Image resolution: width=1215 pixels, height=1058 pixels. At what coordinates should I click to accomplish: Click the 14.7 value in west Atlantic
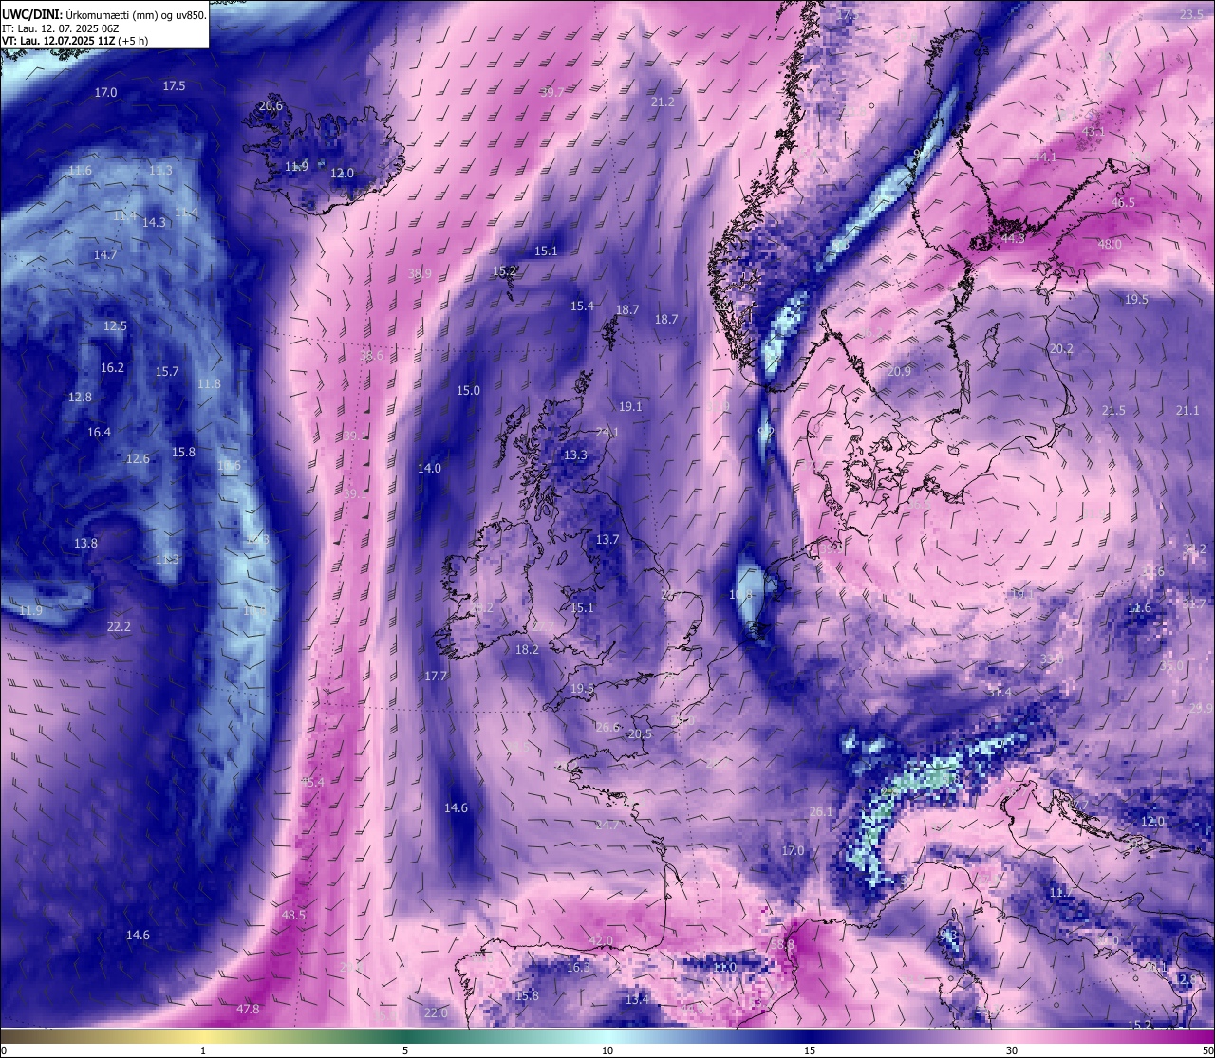click(105, 255)
